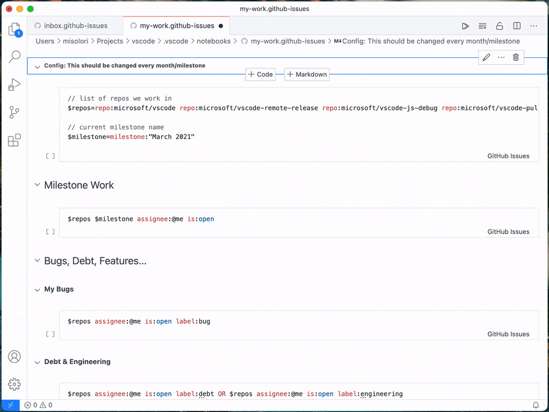Run all cells in the notebook
549x412 pixels.
(x=466, y=25)
